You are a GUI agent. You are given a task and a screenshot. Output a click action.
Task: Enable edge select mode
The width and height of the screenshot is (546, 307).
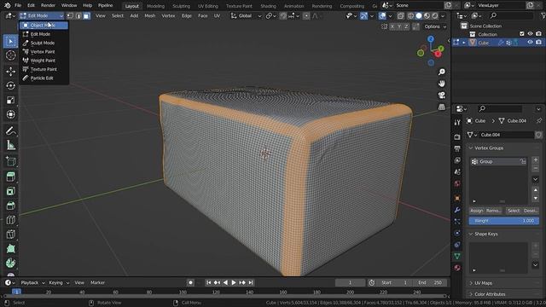(78, 15)
